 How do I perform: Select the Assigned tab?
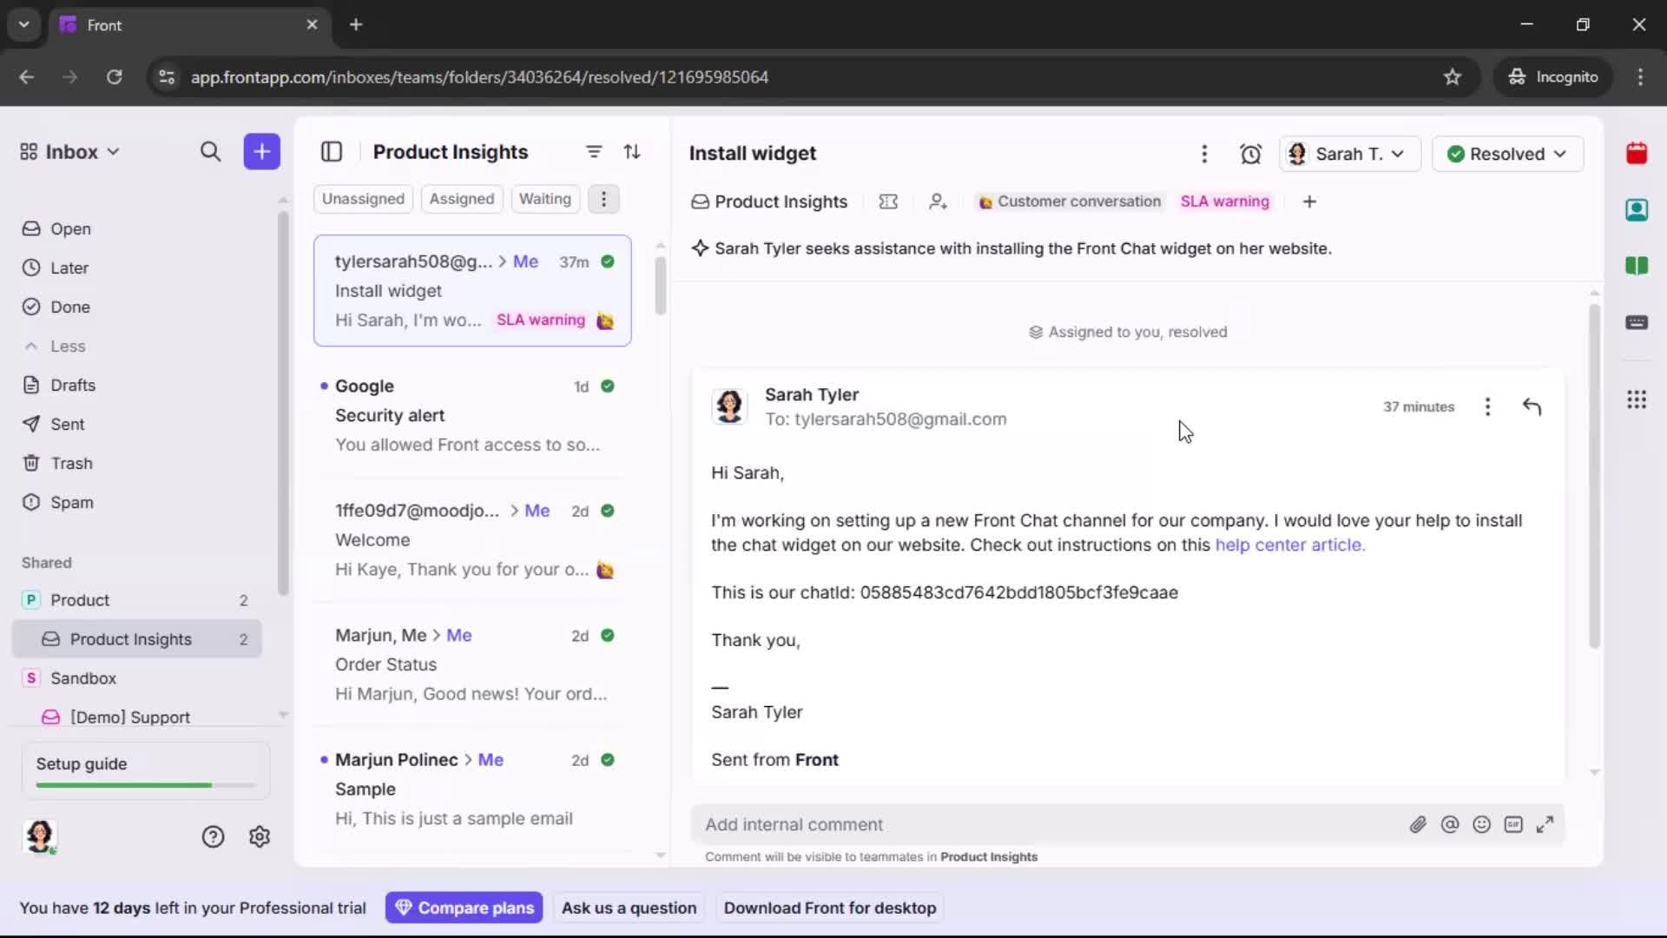(x=462, y=199)
